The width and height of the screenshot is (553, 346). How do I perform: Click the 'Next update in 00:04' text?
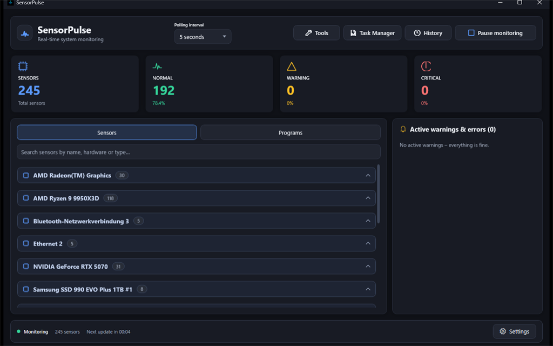coord(108,331)
